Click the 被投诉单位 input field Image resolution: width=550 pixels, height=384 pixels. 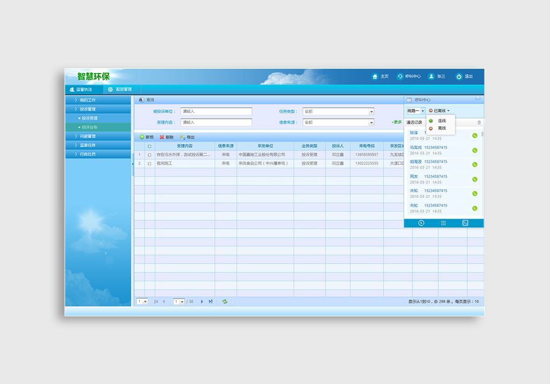(x=216, y=112)
